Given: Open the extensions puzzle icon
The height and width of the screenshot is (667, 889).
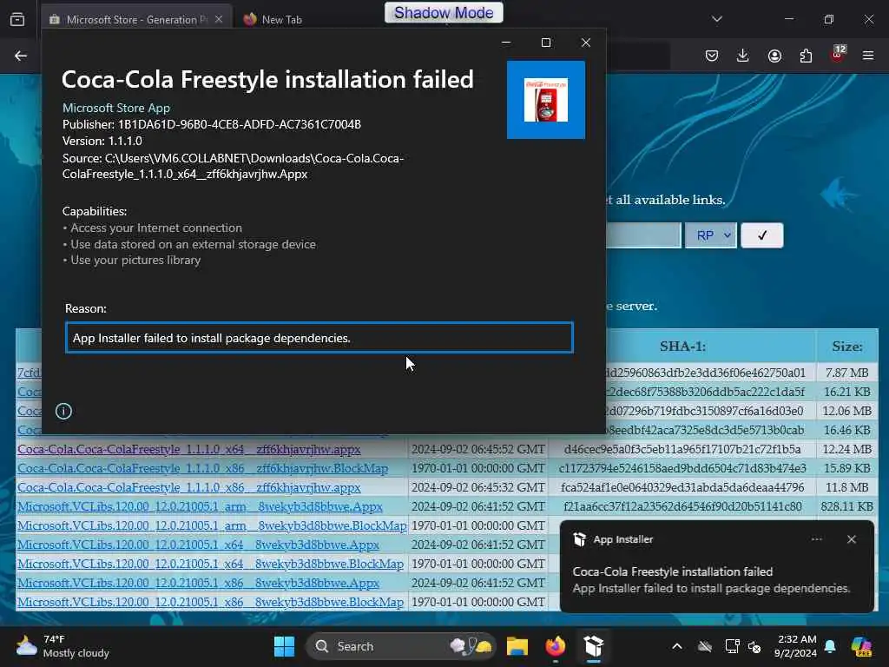Looking at the screenshot, I should click(806, 56).
